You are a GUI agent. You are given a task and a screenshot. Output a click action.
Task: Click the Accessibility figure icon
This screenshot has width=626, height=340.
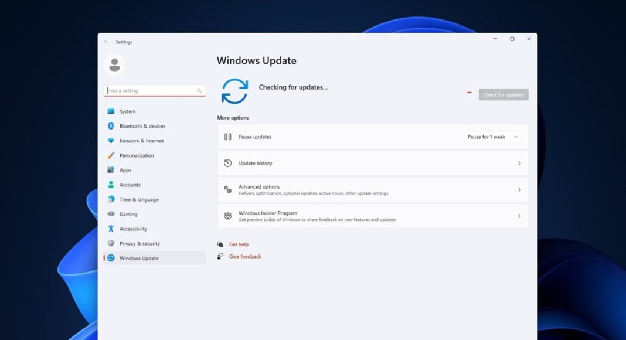click(x=111, y=229)
